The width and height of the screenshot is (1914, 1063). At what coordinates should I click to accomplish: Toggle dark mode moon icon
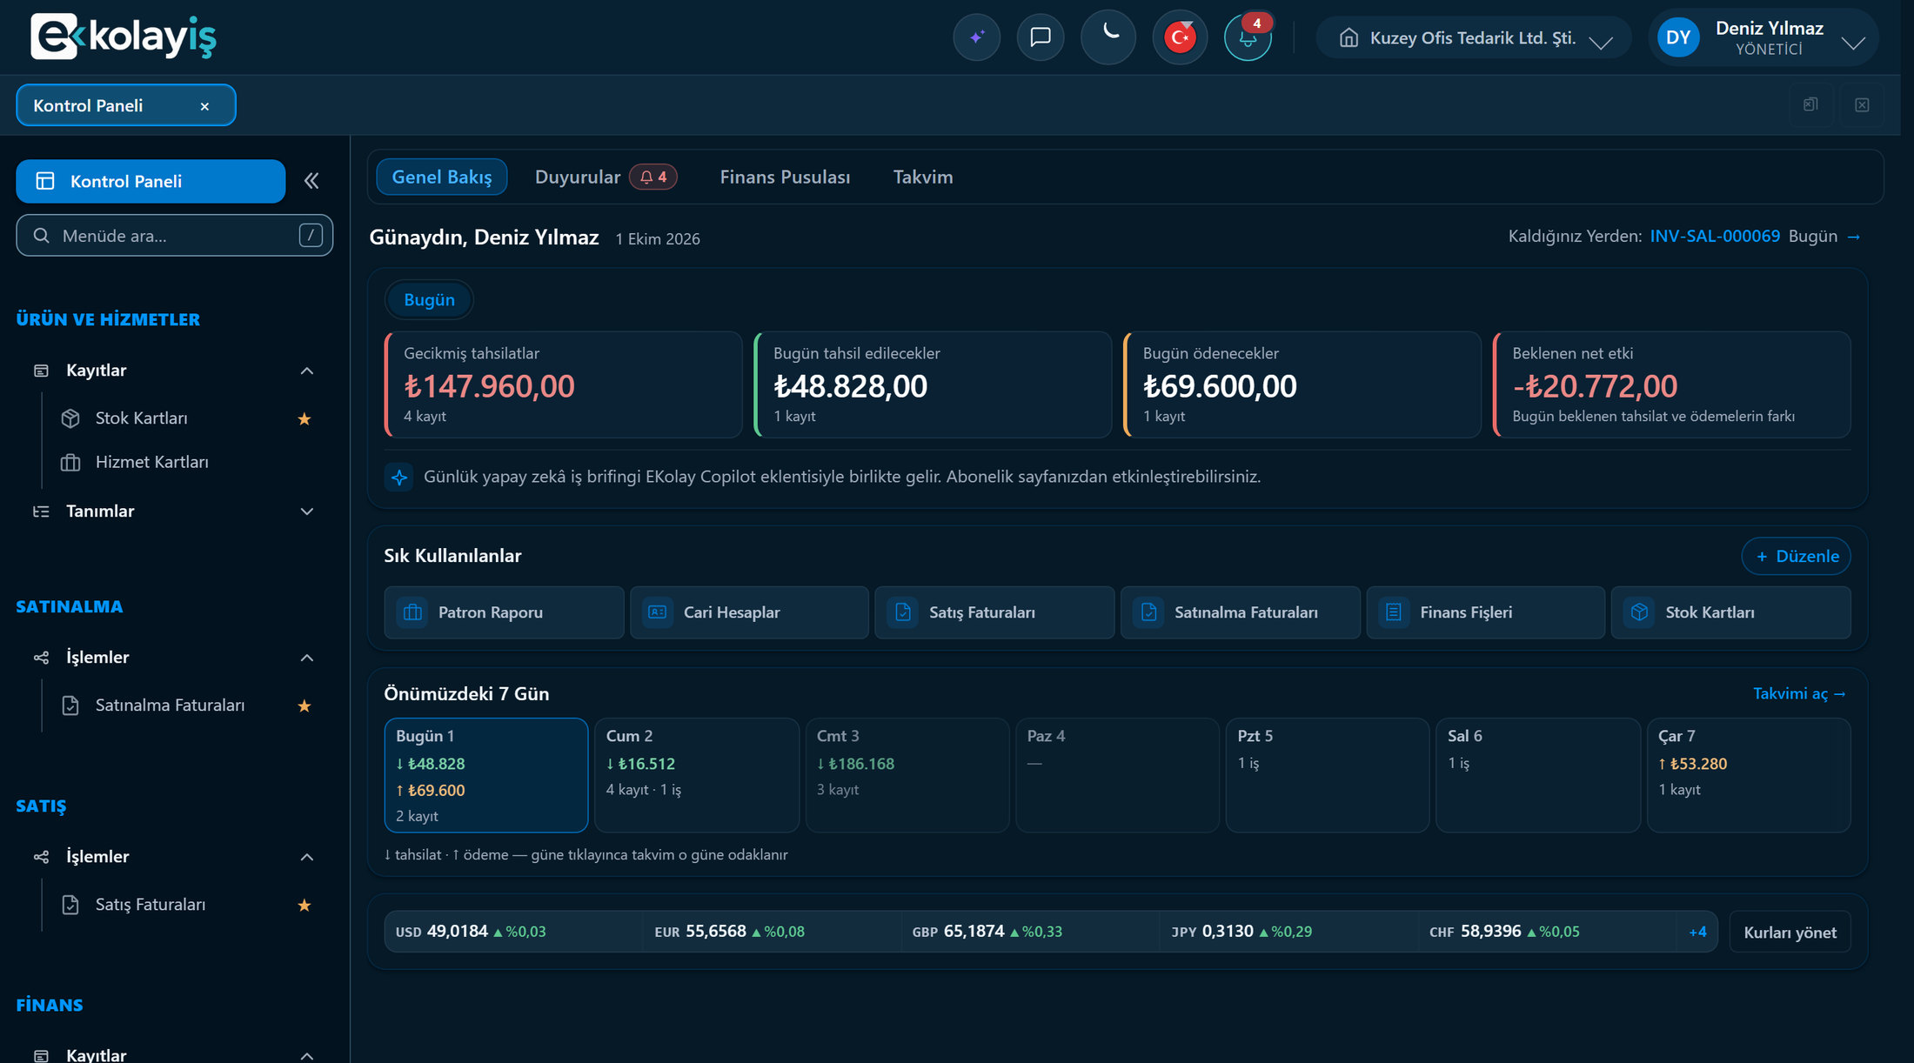(x=1108, y=37)
